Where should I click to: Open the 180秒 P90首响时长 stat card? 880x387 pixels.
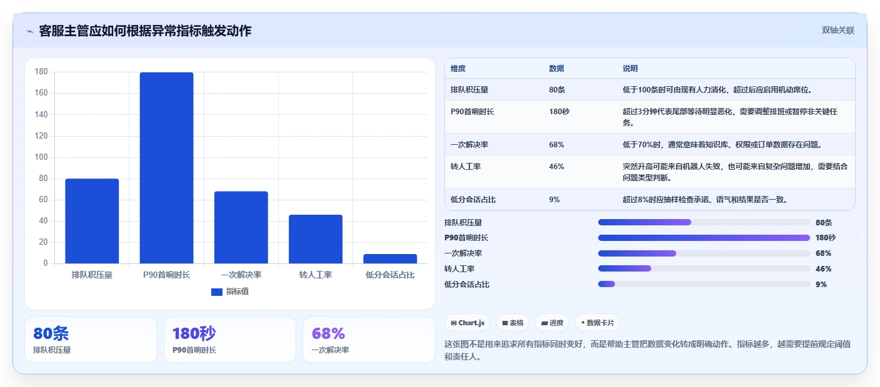click(230, 340)
